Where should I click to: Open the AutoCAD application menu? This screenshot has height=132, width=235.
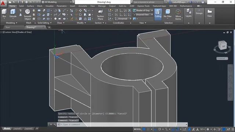[3, 3]
